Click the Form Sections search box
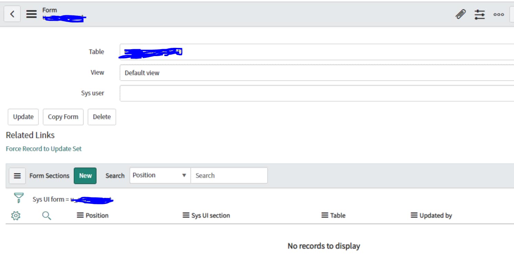 pyautogui.click(x=229, y=175)
